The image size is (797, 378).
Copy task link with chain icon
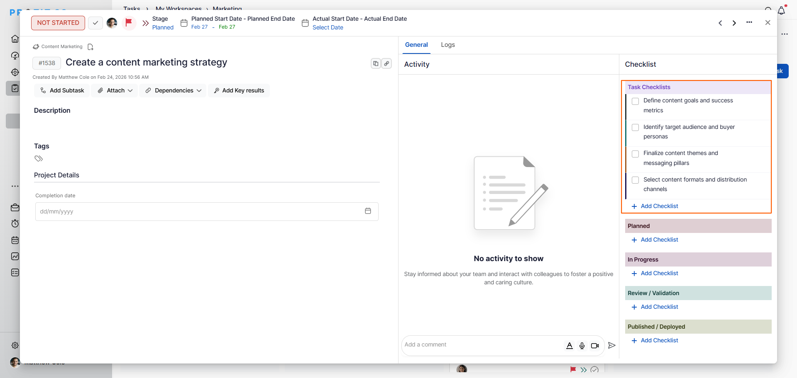[386, 63]
